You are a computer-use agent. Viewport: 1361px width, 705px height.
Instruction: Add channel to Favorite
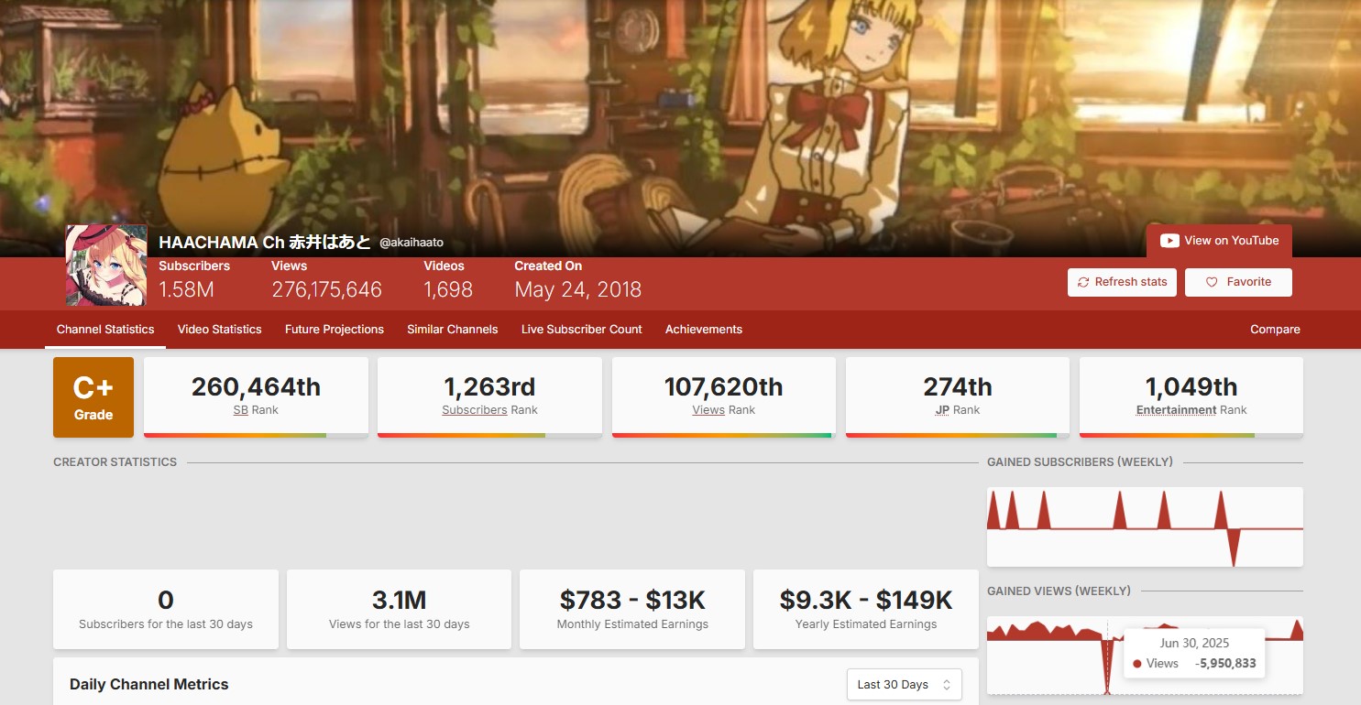point(1238,282)
